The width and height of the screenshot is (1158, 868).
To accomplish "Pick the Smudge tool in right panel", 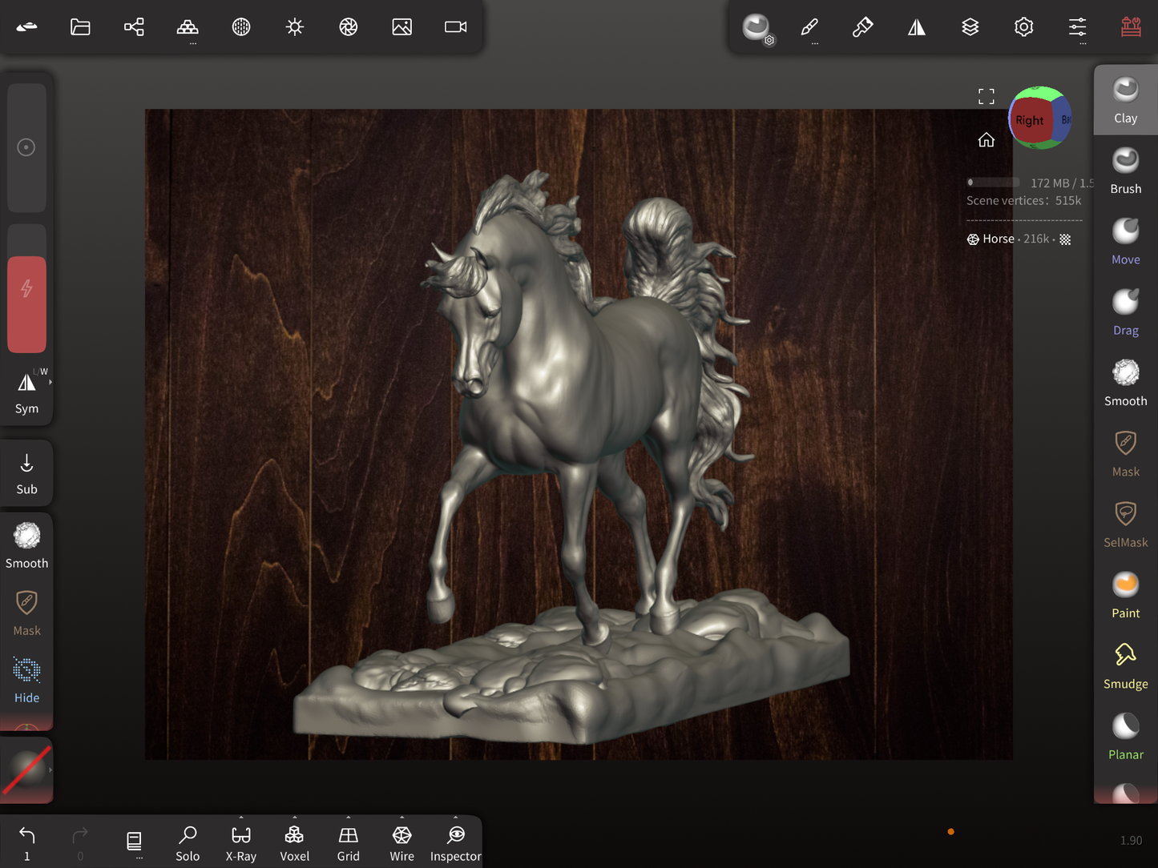I will pyautogui.click(x=1125, y=665).
